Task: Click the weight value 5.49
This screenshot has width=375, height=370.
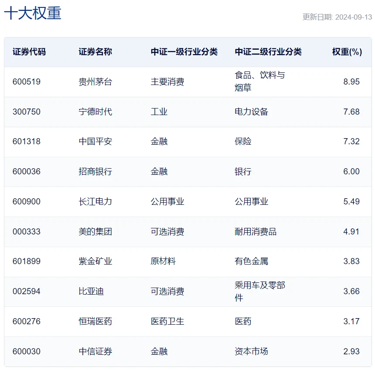Action: coord(351,201)
